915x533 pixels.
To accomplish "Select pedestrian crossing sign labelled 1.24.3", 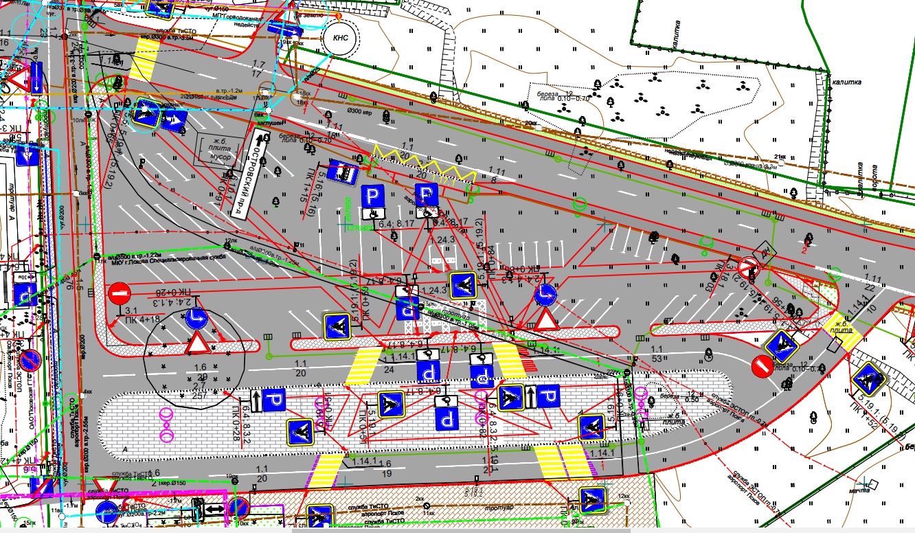I will click(462, 285).
